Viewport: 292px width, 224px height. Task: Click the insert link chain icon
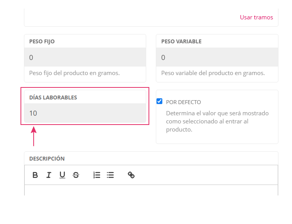[131, 175]
